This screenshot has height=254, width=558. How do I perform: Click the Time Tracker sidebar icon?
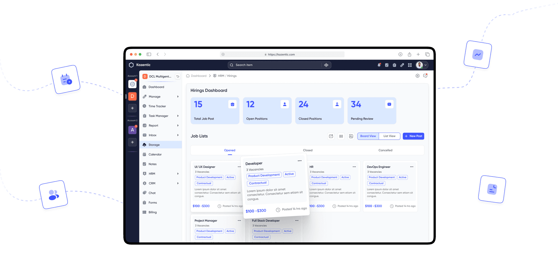[x=144, y=106]
